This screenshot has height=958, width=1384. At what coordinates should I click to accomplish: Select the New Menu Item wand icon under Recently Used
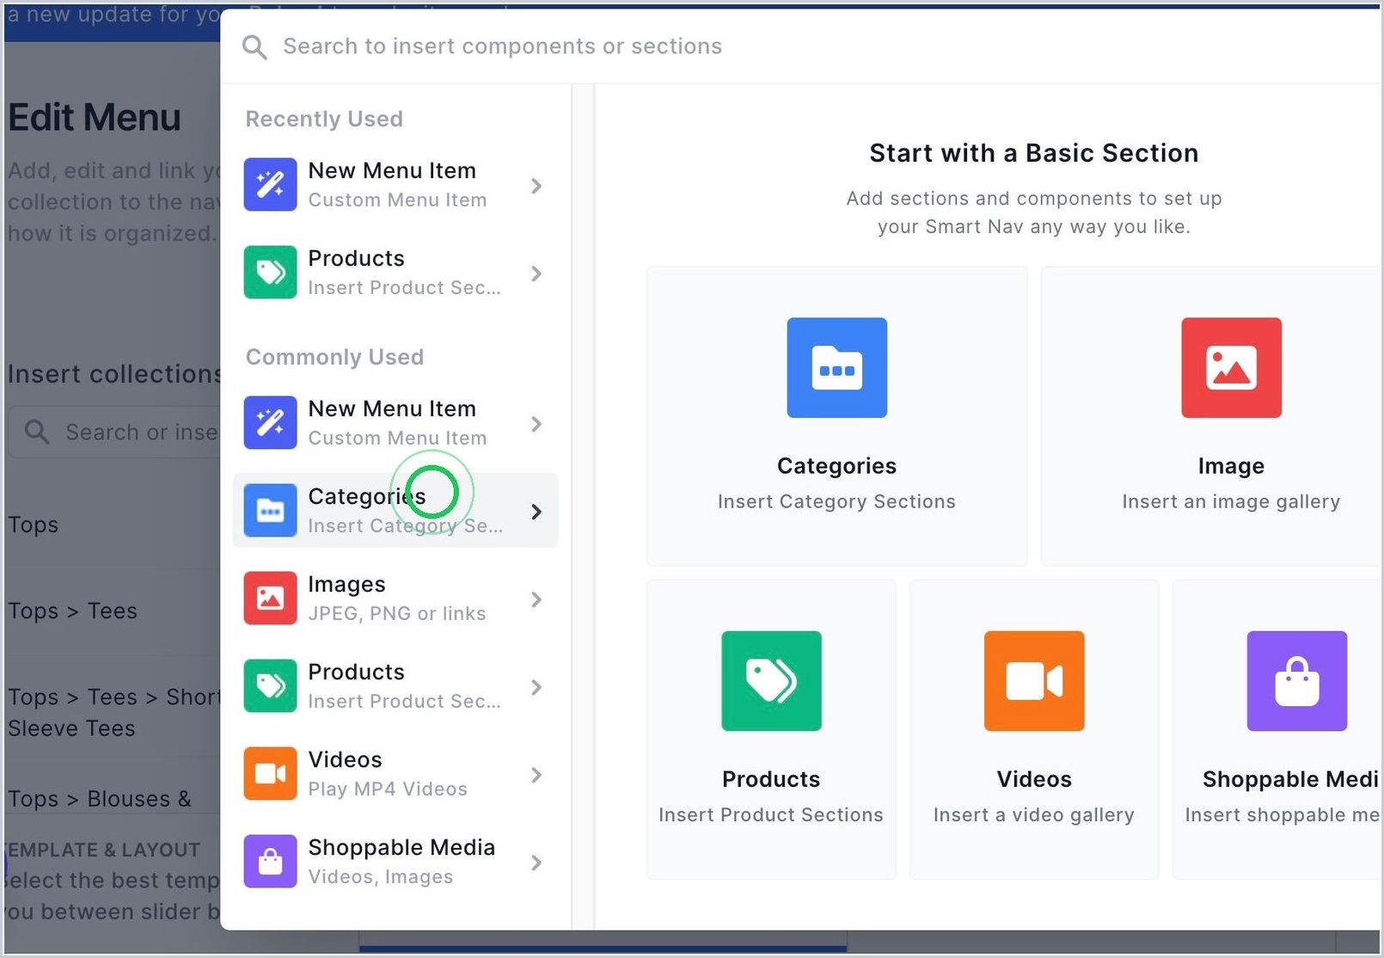click(x=270, y=185)
